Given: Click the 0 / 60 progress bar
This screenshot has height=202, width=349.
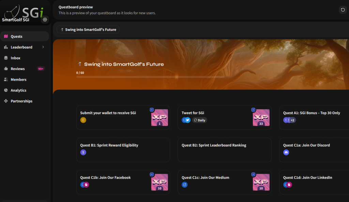Looking at the screenshot, I should coord(150,77).
